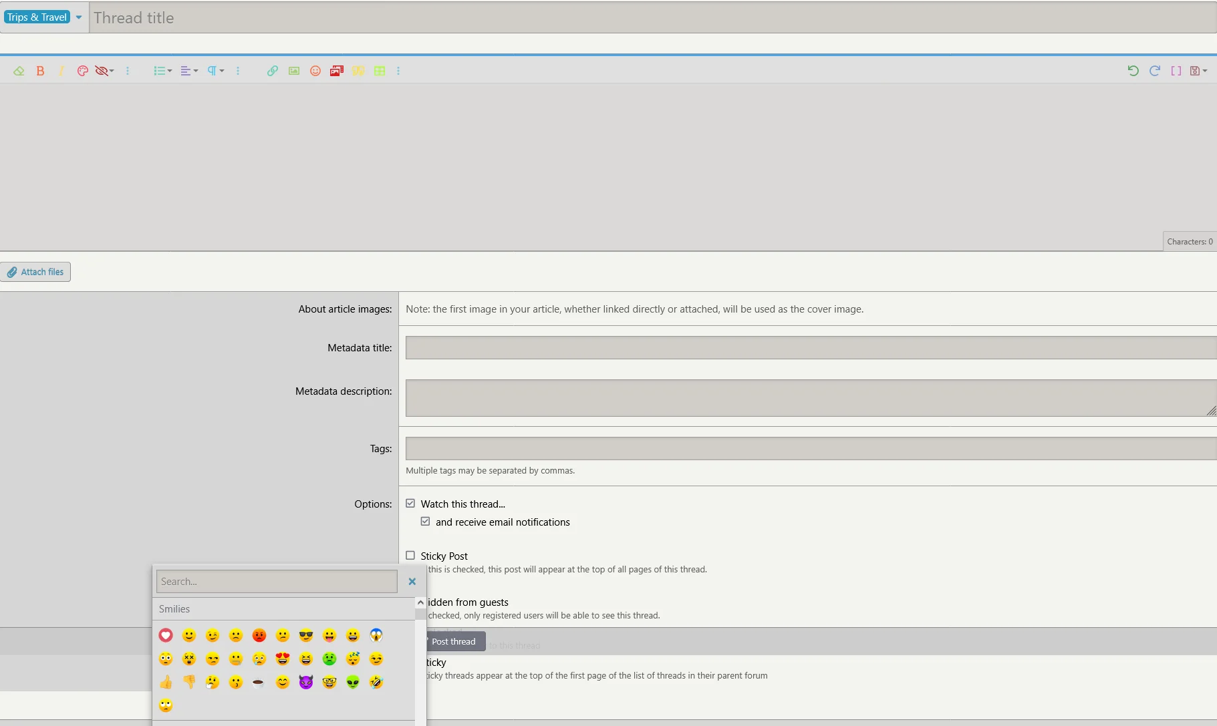Uncheck the Watch this thread checkbox
The height and width of the screenshot is (726, 1217).
click(410, 504)
